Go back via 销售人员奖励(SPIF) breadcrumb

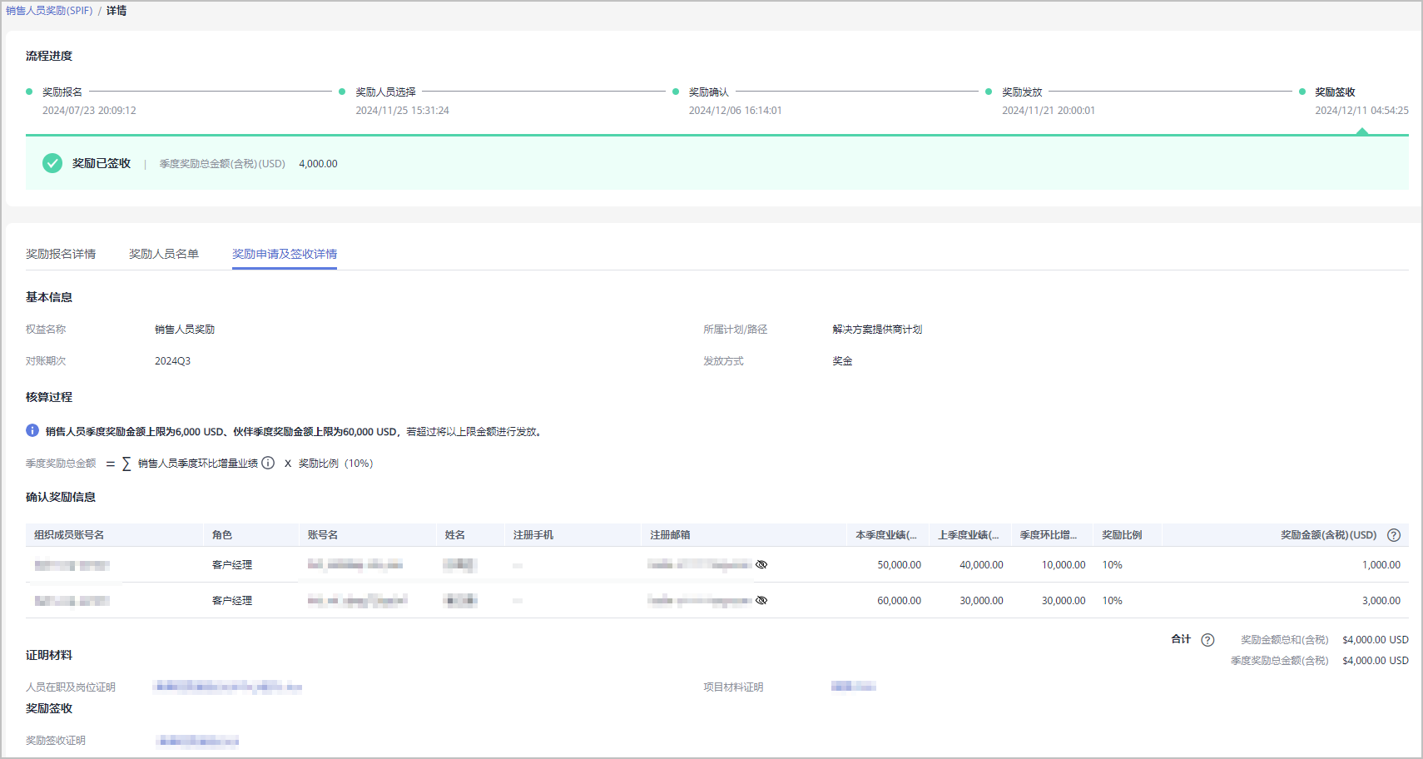(x=49, y=11)
